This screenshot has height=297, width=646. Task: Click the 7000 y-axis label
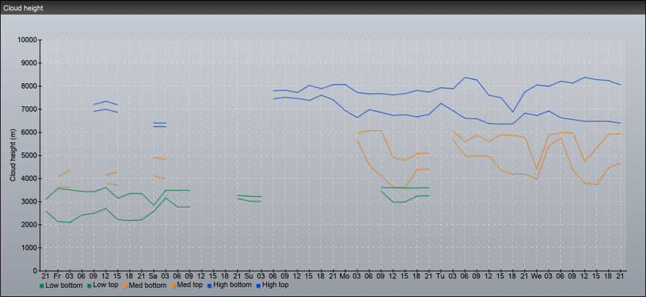coord(29,109)
